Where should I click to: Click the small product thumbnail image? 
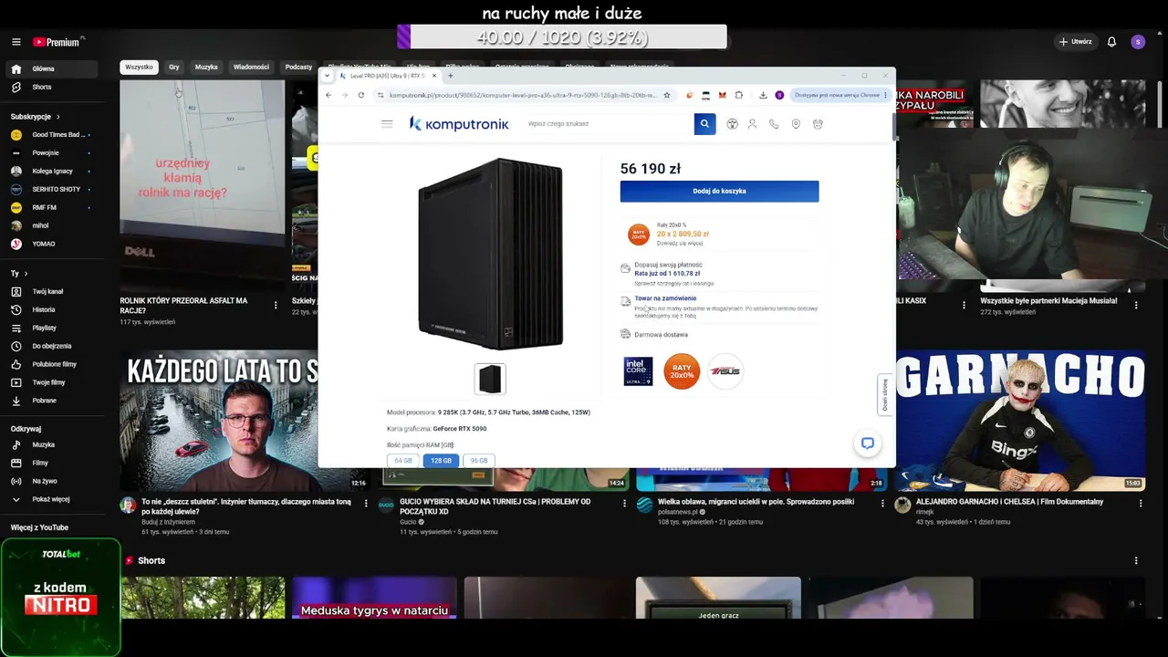(x=490, y=379)
